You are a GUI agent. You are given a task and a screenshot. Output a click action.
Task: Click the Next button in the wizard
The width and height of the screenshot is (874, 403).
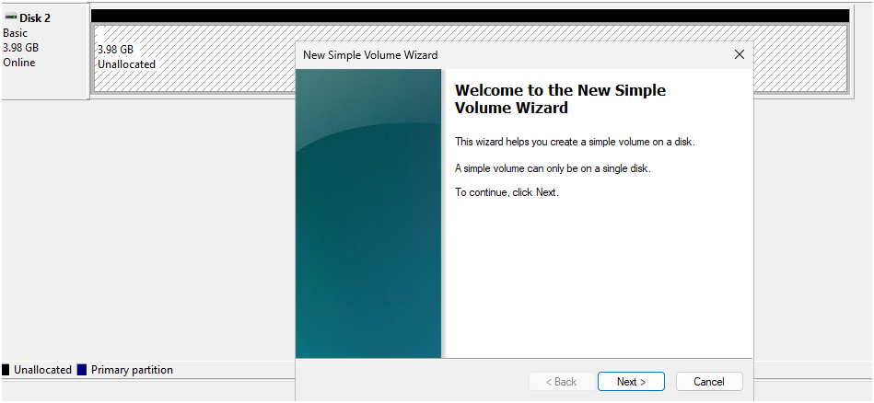click(631, 382)
